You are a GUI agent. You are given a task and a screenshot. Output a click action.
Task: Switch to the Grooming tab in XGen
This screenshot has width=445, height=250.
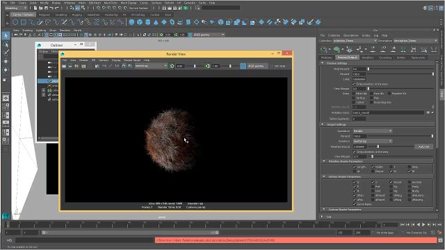(x=385, y=58)
